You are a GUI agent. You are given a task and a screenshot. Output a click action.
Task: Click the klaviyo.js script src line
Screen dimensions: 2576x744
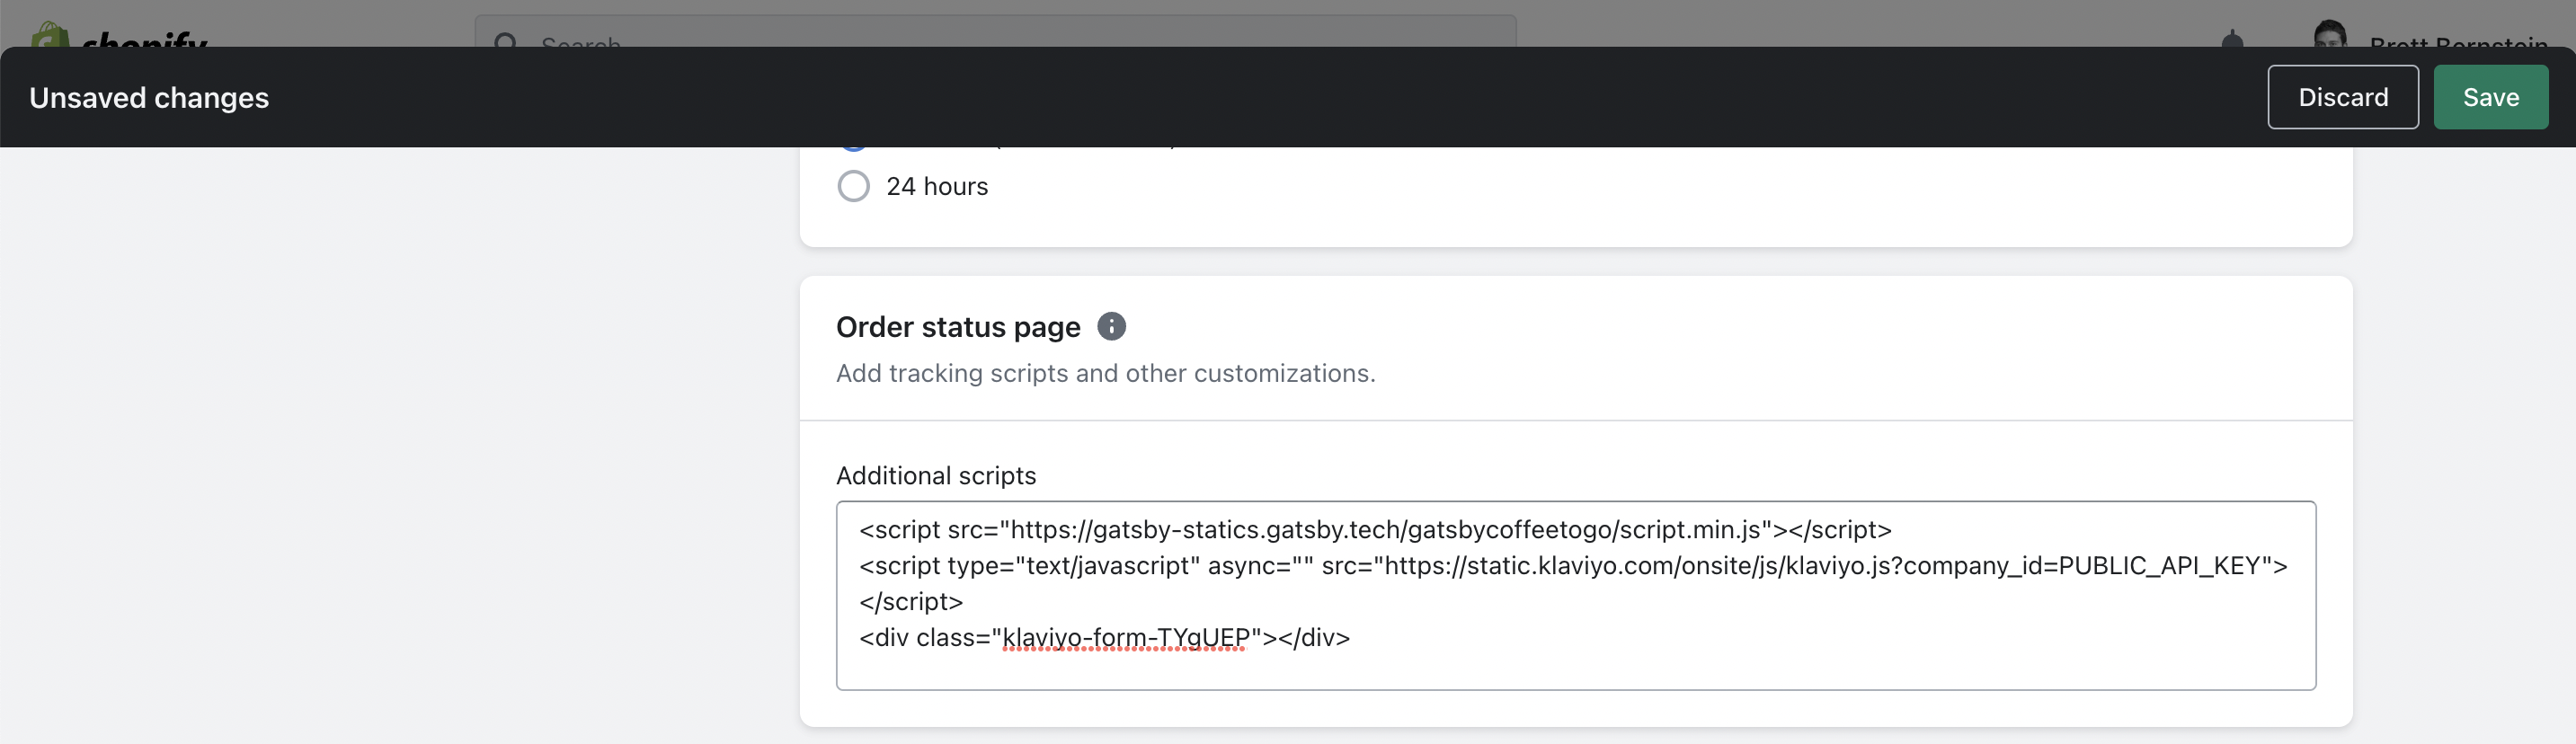click(1573, 565)
